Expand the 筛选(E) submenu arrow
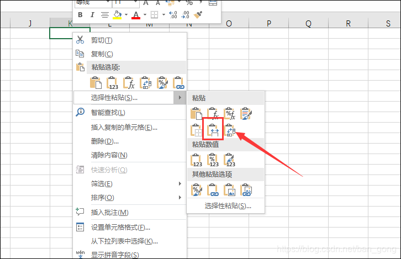The image size is (401, 259). click(180, 183)
